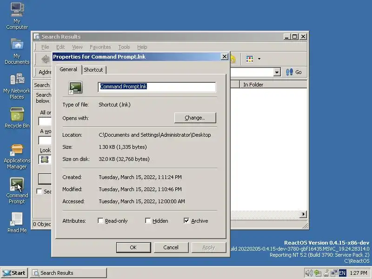Click the Back arrow in Search Results
Image resolution: width=372 pixels, height=279 pixels.
[x=45, y=59]
